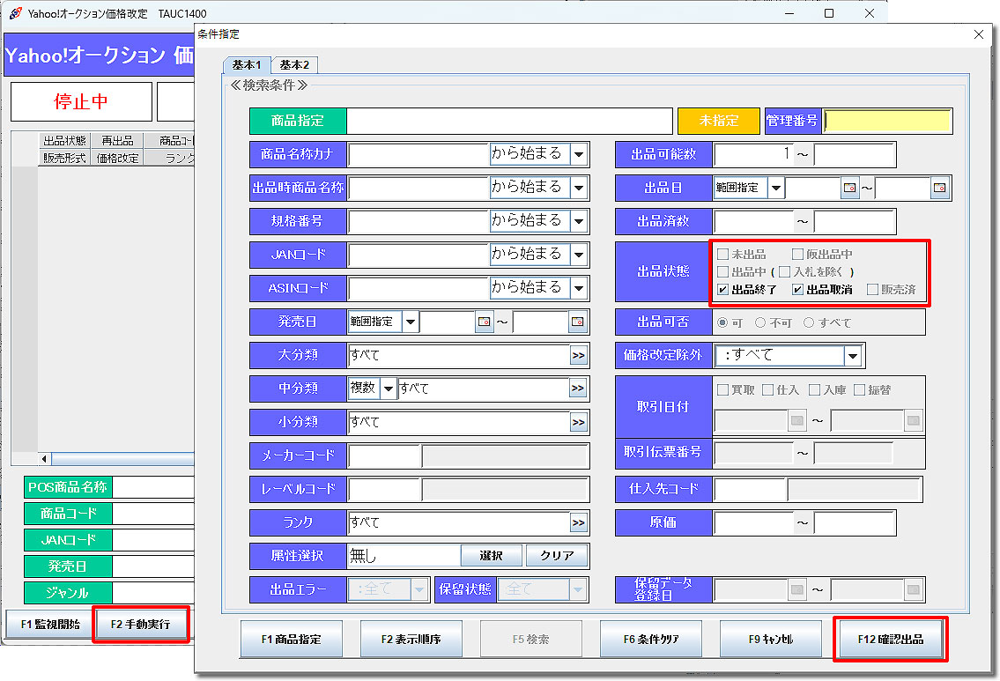Expand the JANコード match-type dropdown
This screenshot has height=681, width=1000.
[x=579, y=255]
